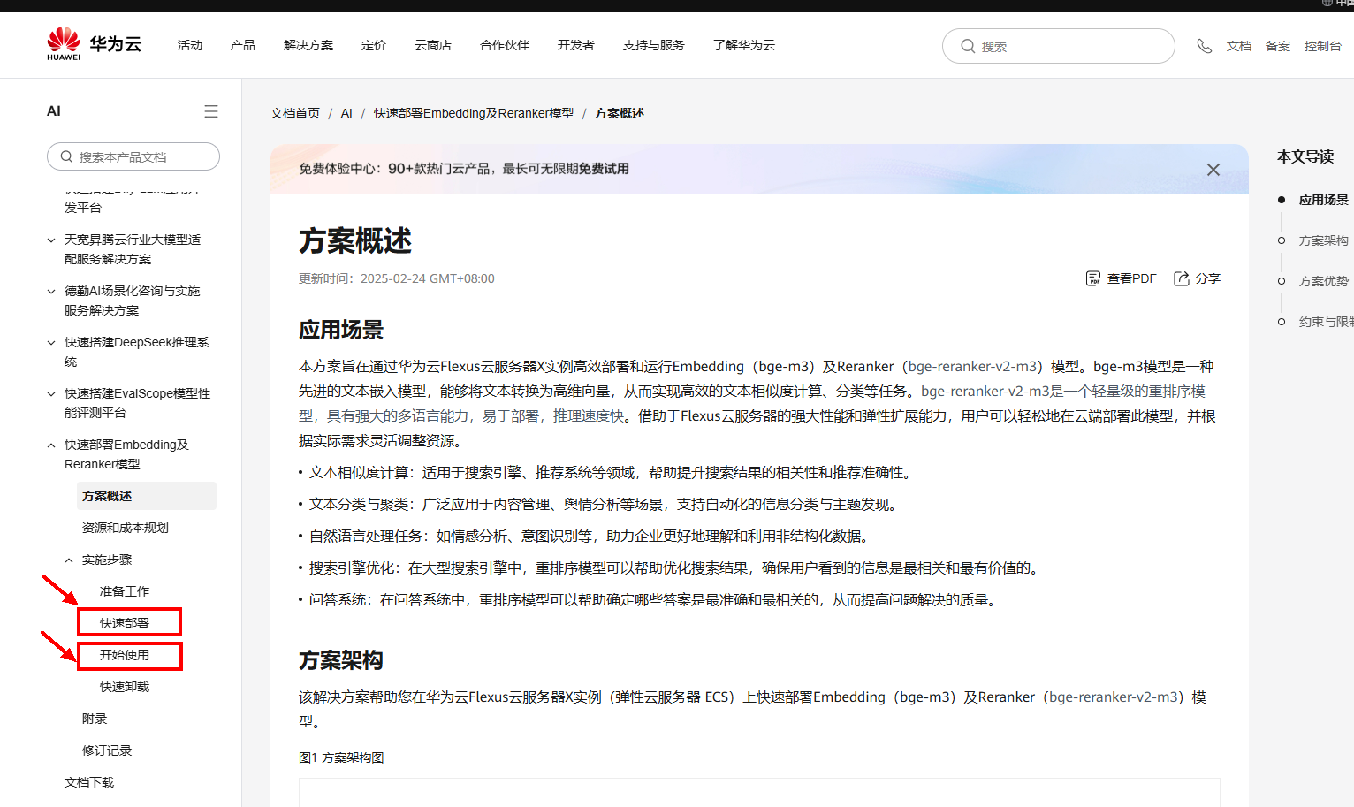Image resolution: width=1354 pixels, height=807 pixels.
Task: Collapse the 快速部署Embedding及Reranker模型 section
Action: pyautogui.click(x=51, y=445)
